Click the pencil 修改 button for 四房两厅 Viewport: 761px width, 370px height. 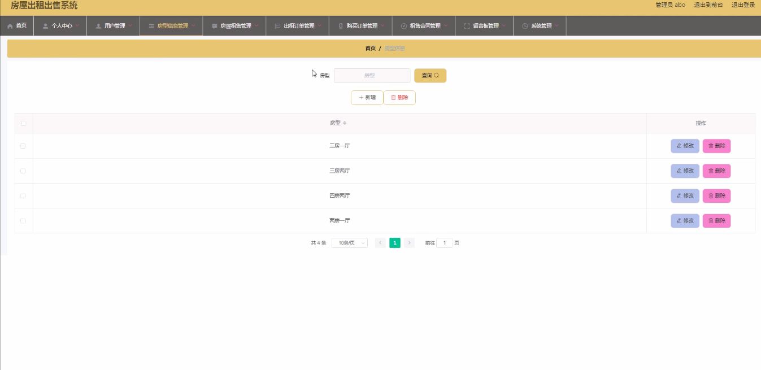click(685, 195)
